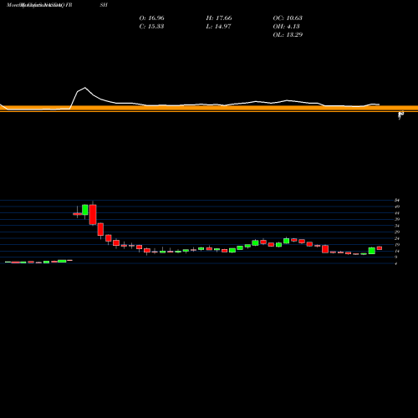The height and width of the screenshot is (418, 418).
Task: Click the OC: 10.63 statistic
Action: 288,18
